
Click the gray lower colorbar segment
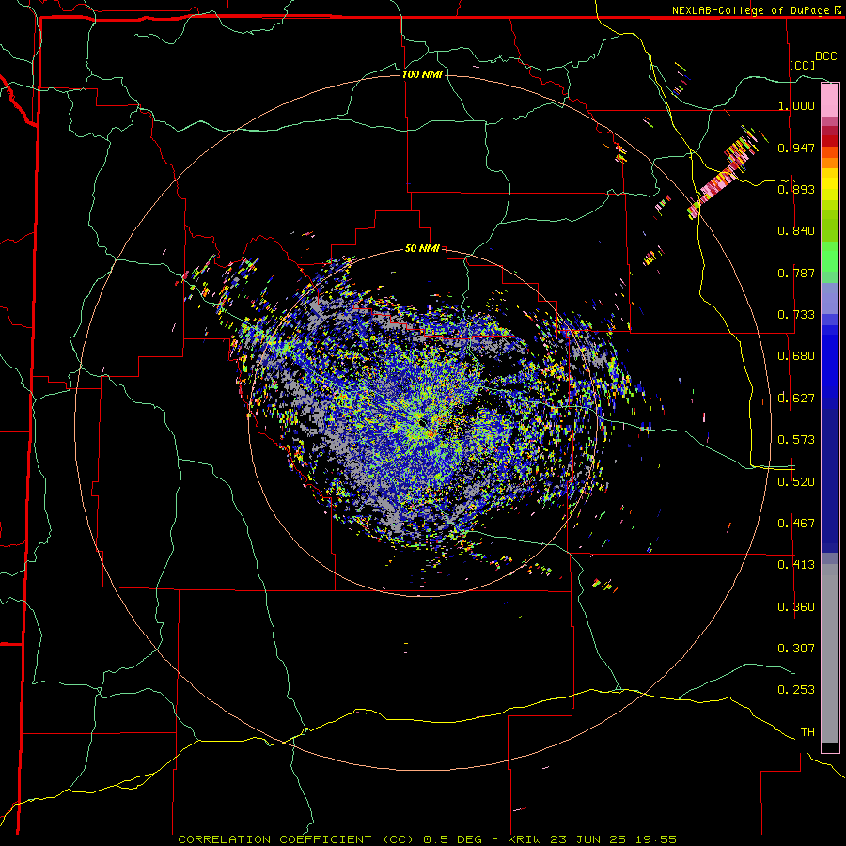click(x=830, y=653)
